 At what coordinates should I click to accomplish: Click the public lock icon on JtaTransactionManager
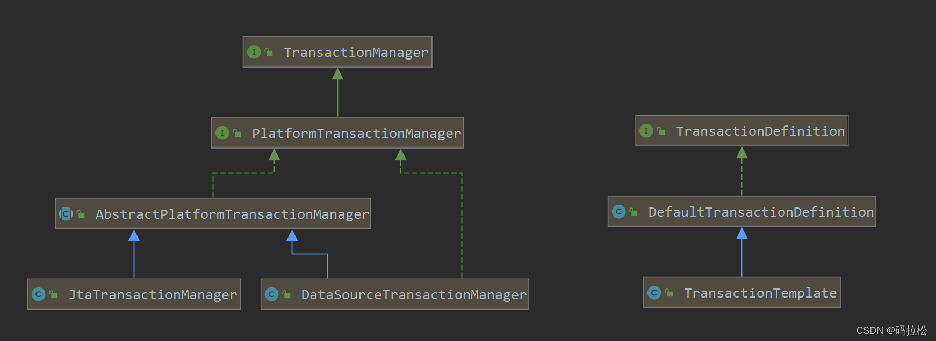click(53, 294)
